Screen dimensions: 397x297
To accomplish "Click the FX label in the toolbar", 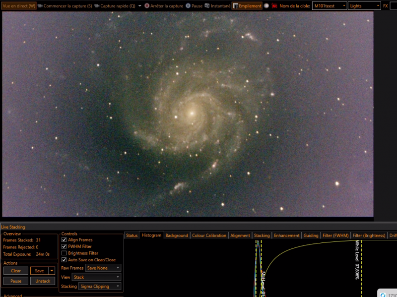I will tap(386, 6).
